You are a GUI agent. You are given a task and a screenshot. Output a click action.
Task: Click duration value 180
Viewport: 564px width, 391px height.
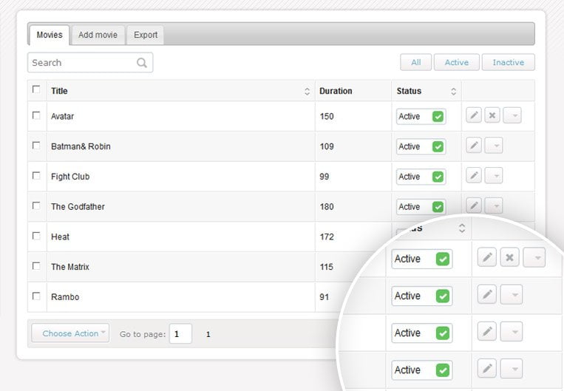[x=327, y=207]
